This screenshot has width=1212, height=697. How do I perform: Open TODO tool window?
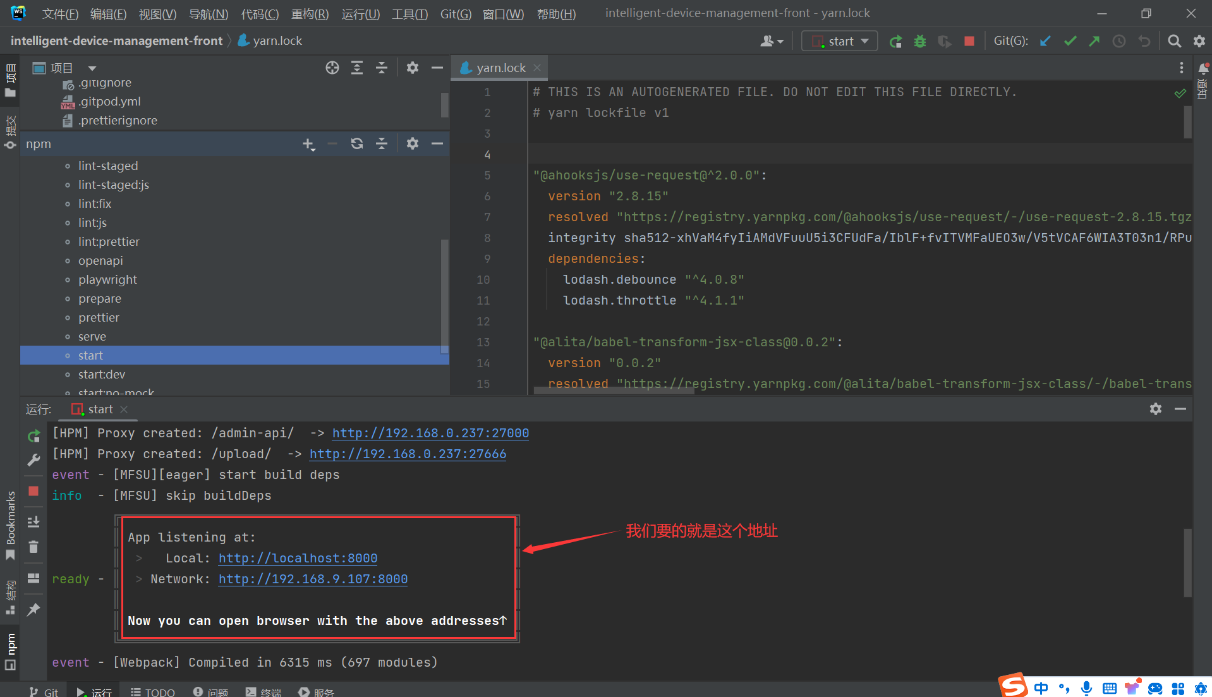pos(152,691)
